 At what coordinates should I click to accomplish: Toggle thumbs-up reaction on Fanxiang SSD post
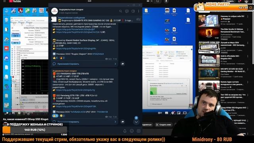(x=55, y=116)
